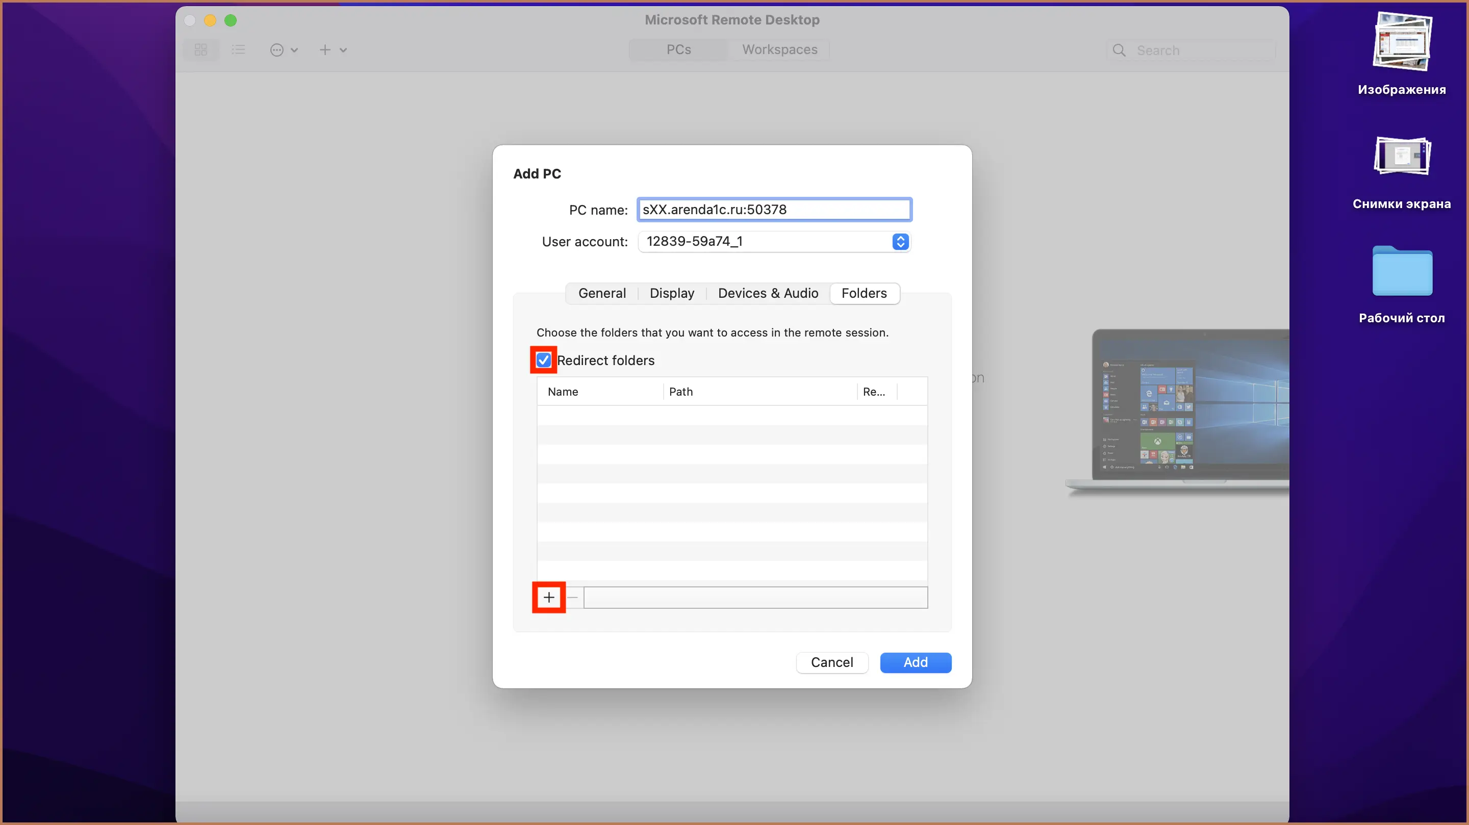This screenshot has width=1469, height=825.
Task: Open the ellipsis actions menu icon
Action: pyautogui.click(x=277, y=50)
